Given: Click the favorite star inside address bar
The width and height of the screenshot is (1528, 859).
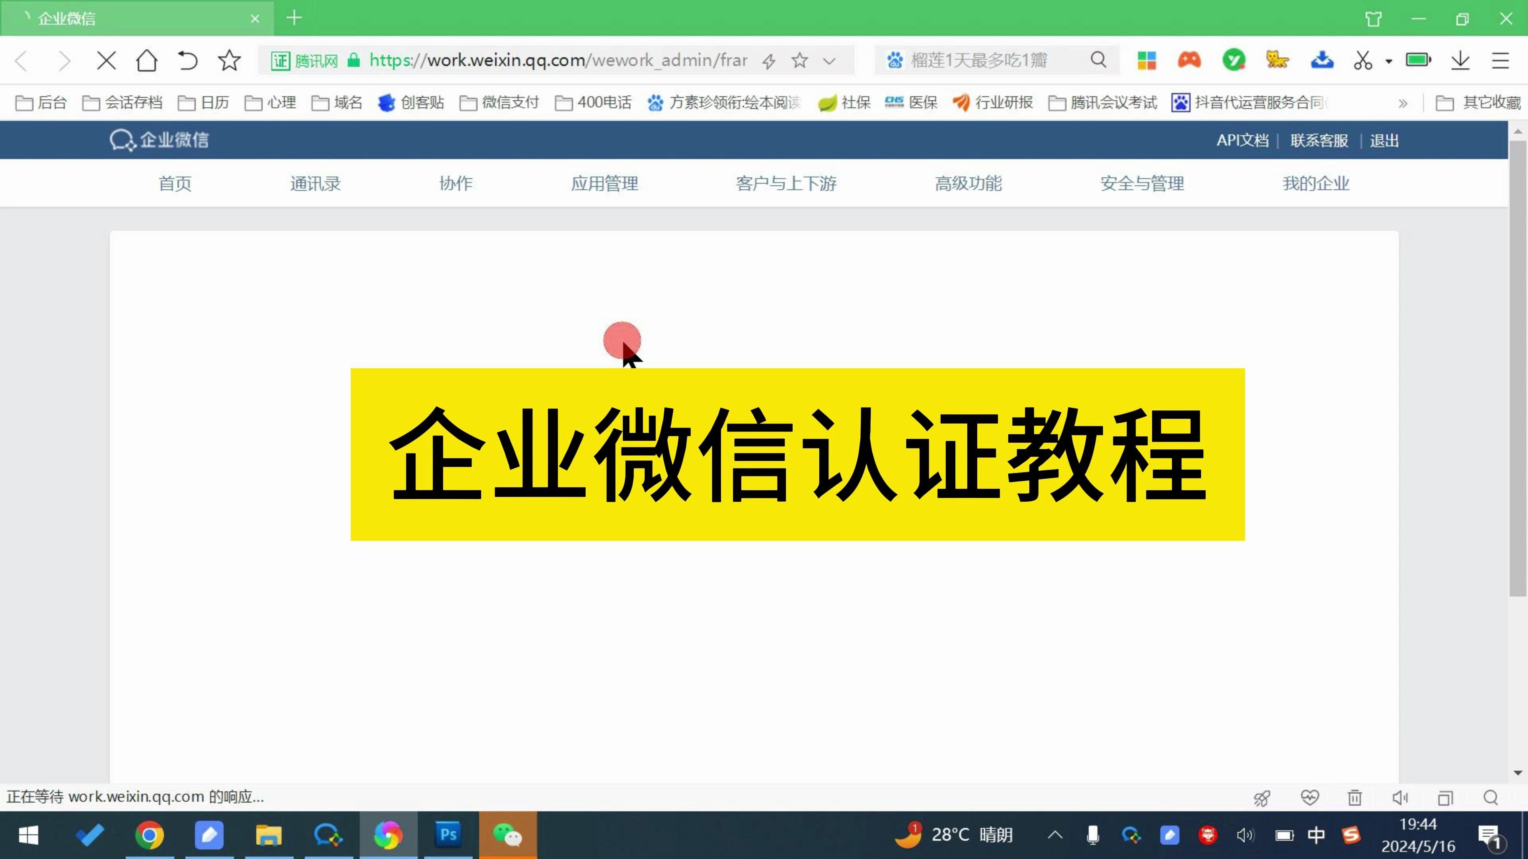Looking at the screenshot, I should click(799, 60).
